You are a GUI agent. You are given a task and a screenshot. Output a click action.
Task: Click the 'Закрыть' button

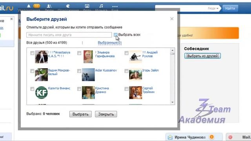(106, 114)
